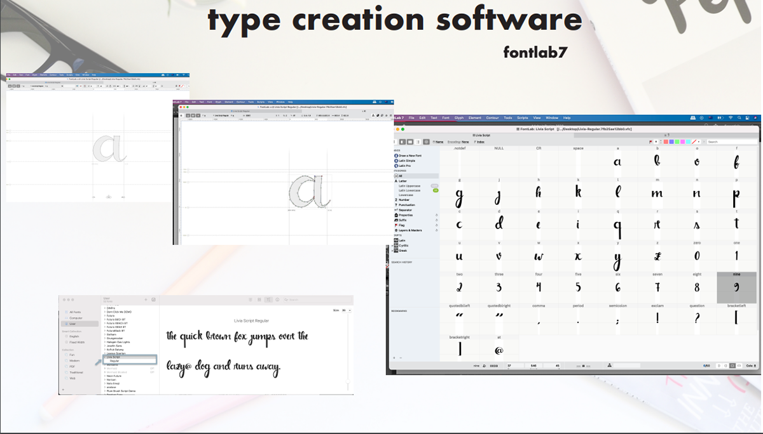Select the Separator category icon in the sidebar
Viewport: 763px width, 434px height.
coord(396,210)
